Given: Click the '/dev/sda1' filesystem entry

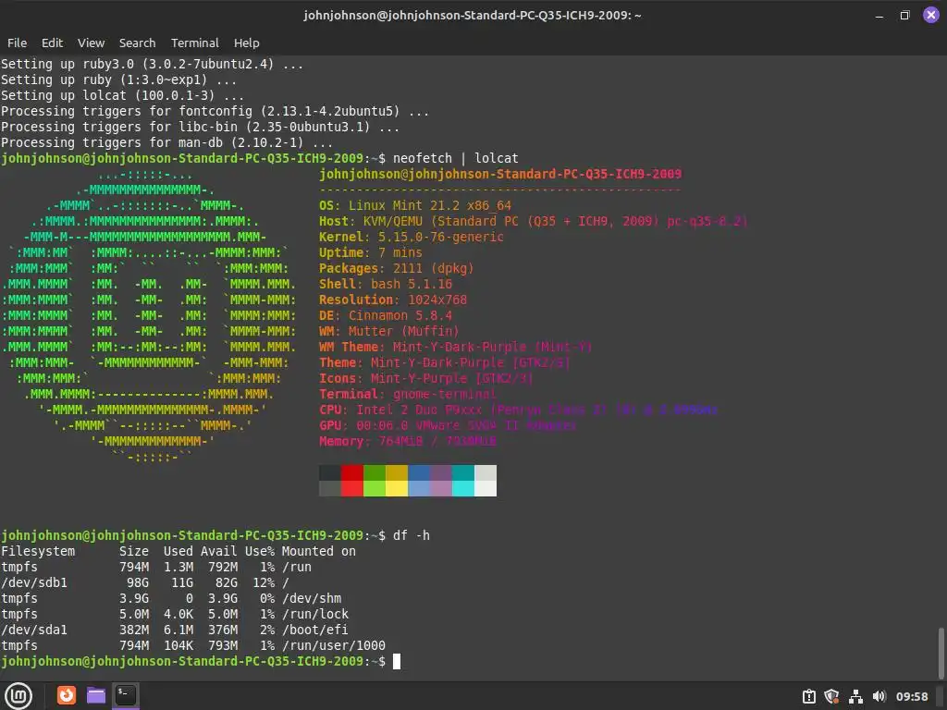Looking at the screenshot, I should tap(34, 630).
